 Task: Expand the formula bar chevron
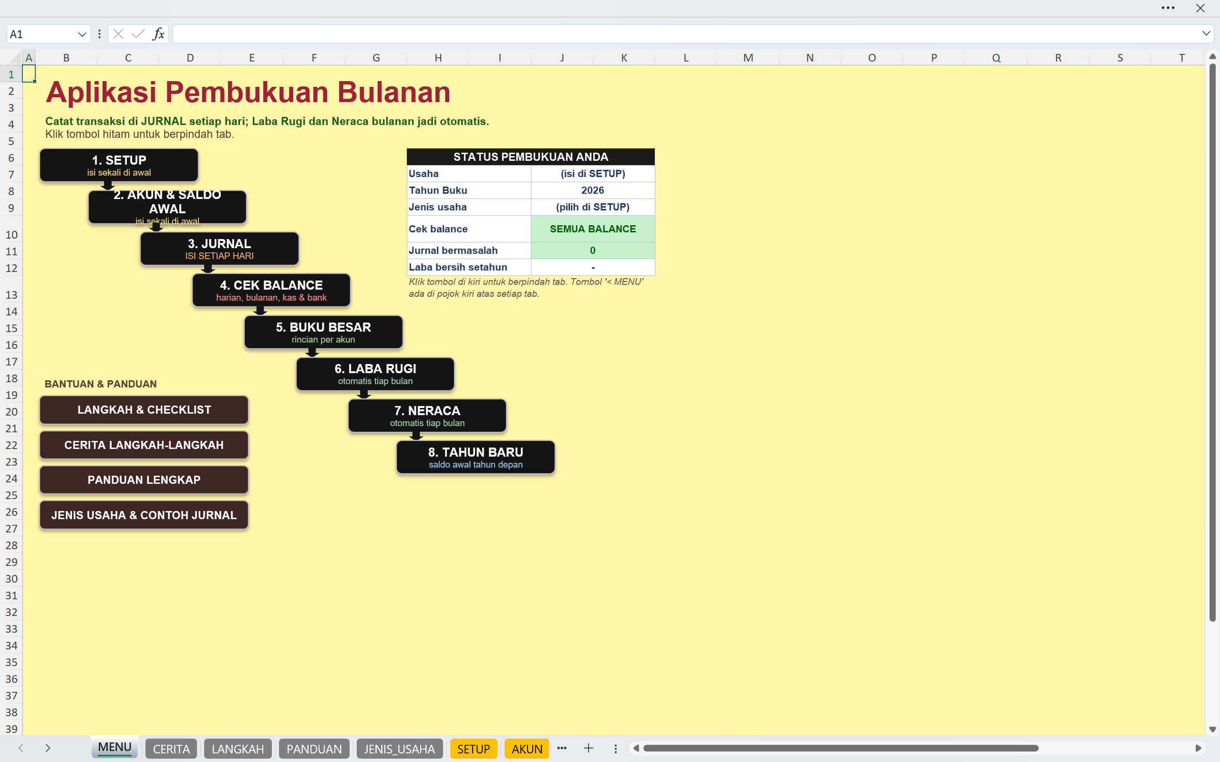tap(1206, 33)
